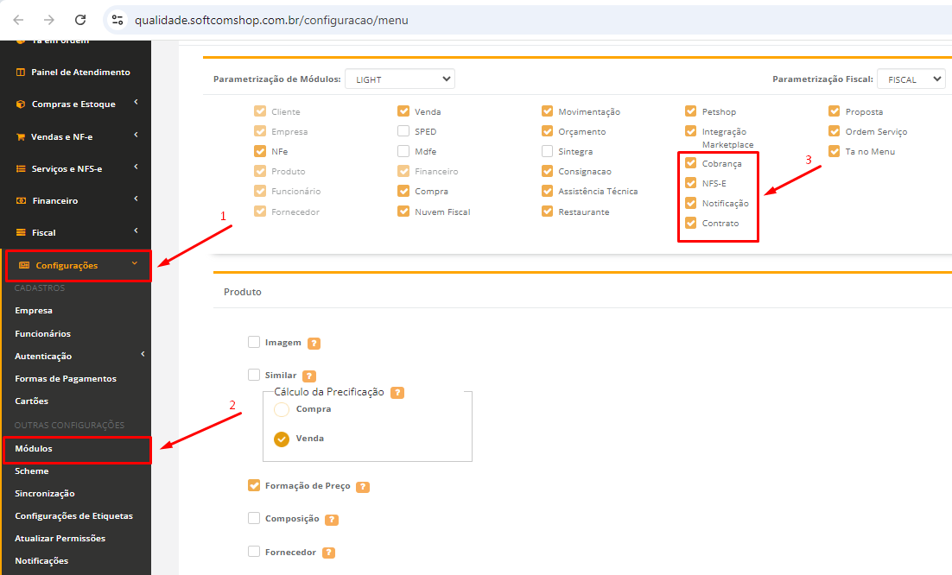This screenshot has height=575, width=952.
Task: Enable the Imagem product checkbox
Action: pos(254,342)
